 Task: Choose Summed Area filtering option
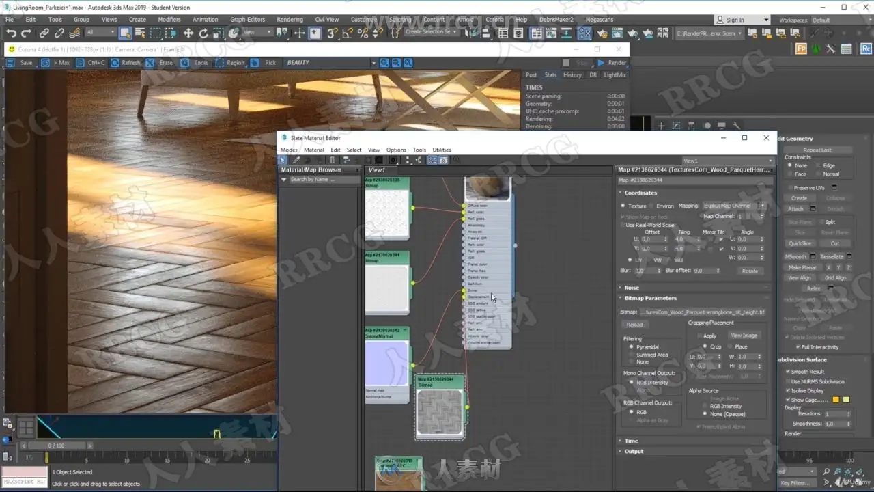click(632, 355)
